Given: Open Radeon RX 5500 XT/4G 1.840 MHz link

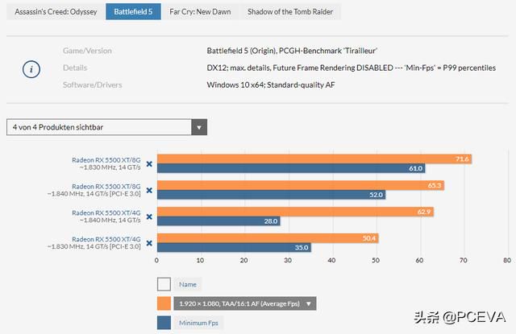Looking at the screenshot, I should click(x=106, y=212).
